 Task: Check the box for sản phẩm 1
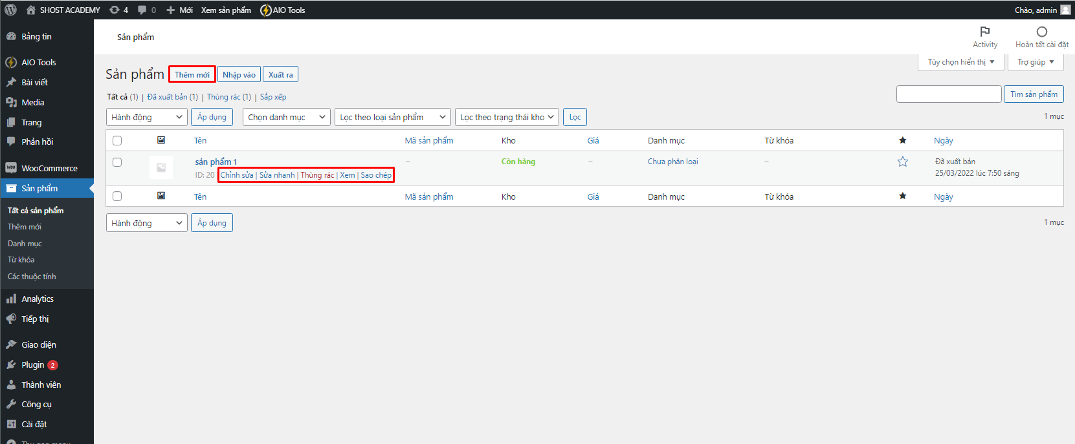click(x=117, y=162)
